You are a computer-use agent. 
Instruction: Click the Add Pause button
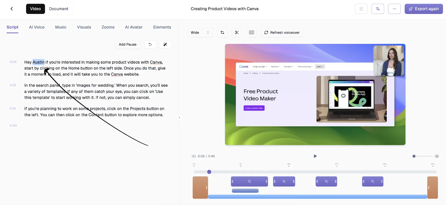tap(128, 44)
